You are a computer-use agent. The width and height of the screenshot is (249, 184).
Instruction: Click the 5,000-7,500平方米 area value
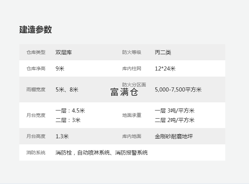(x=178, y=90)
